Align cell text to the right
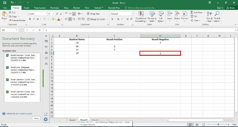Image resolution: width=238 pixels, height=127 pixels. [x=74, y=19]
